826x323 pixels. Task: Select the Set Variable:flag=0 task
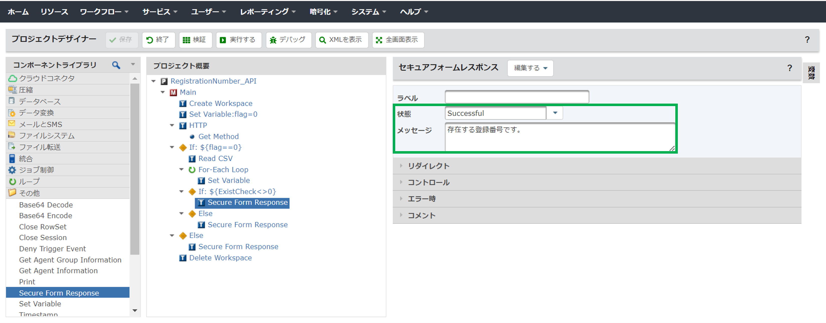(223, 114)
